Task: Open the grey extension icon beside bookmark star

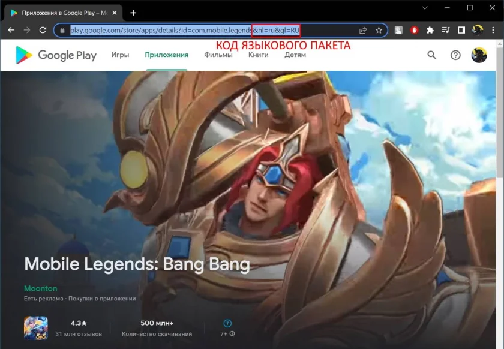Action: pos(398,30)
